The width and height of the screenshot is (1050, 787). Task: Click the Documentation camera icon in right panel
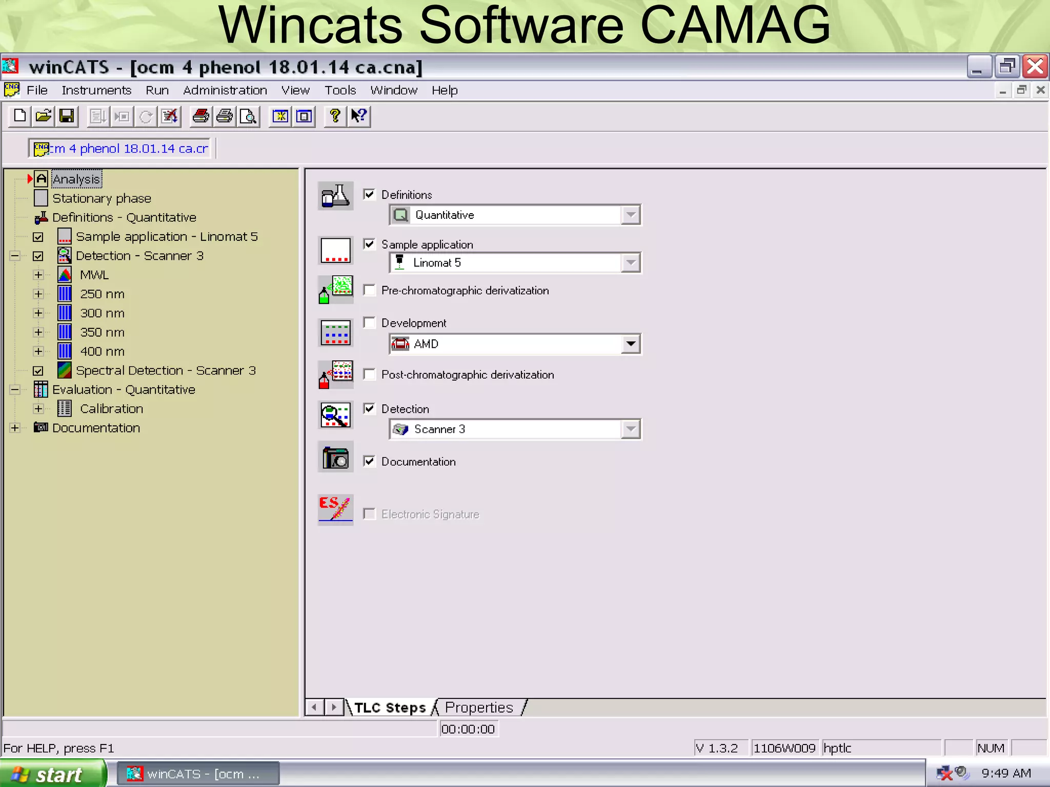(x=335, y=457)
